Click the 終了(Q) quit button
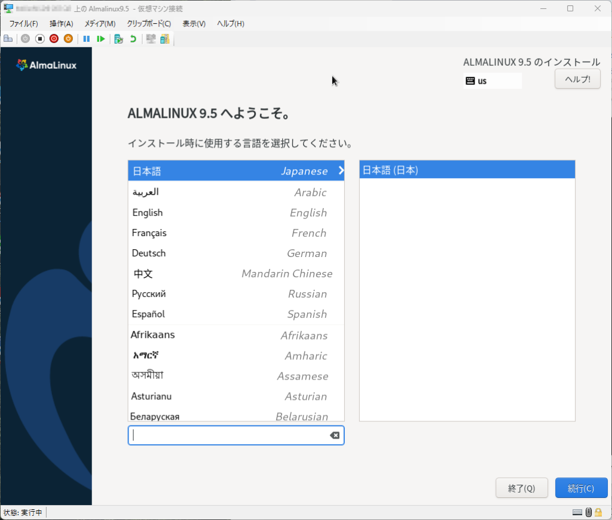Image resolution: width=612 pixels, height=520 pixels. 521,488
